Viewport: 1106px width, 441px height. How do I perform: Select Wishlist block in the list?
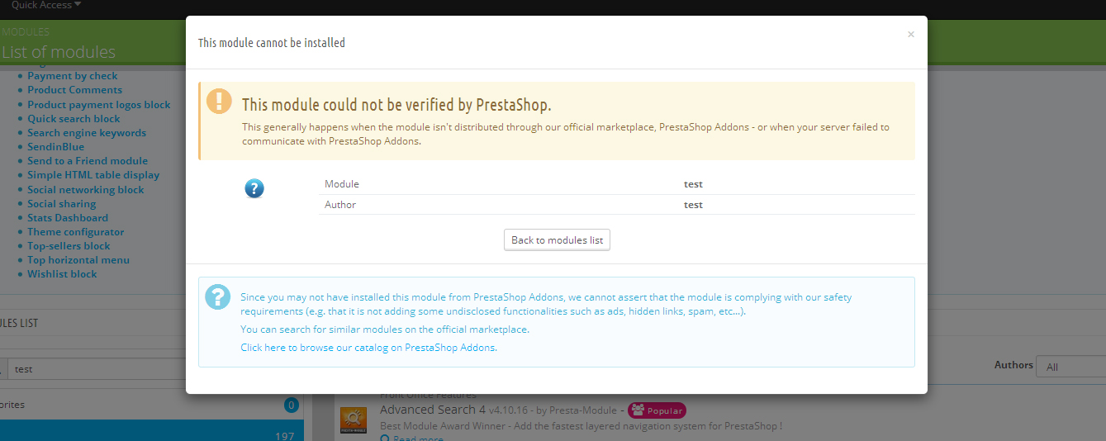62,274
